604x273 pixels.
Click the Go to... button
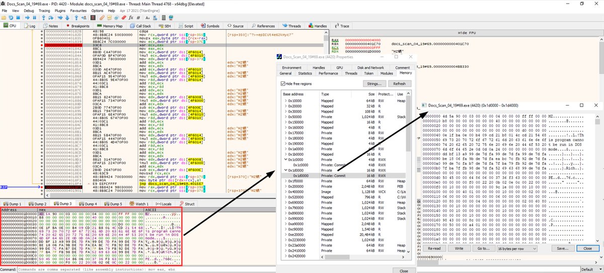point(483,248)
